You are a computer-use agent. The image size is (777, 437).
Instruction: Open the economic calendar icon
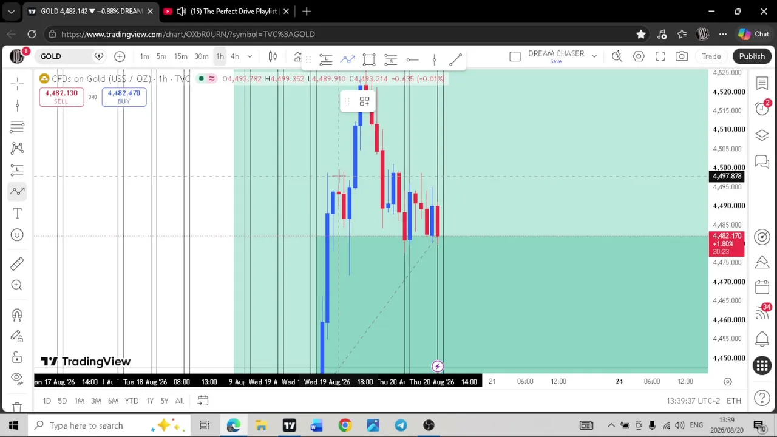(762, 288)
